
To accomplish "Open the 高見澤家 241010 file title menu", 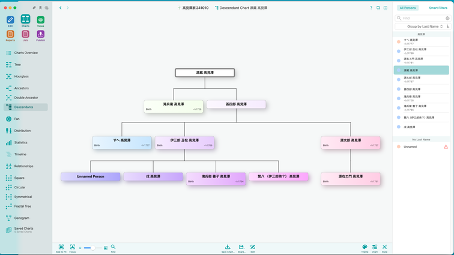I will point(193,8).
